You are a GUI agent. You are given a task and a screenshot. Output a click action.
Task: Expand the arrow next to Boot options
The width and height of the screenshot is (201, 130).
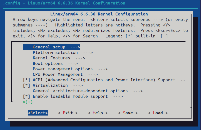point(73,63)
